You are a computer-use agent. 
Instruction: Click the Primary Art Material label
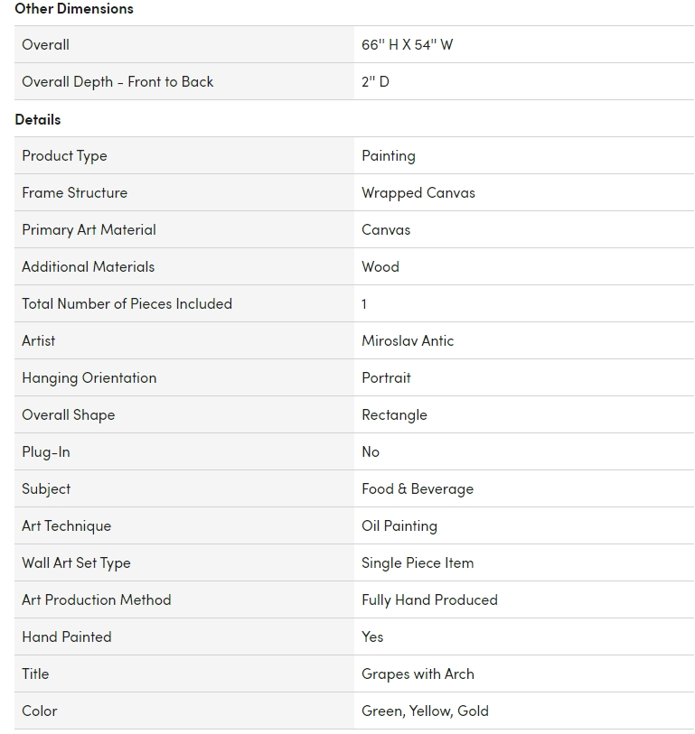[89, 229]
